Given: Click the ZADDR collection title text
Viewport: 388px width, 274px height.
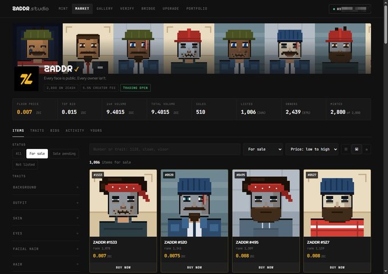Looking at the screenshot, I should point(58,69).
